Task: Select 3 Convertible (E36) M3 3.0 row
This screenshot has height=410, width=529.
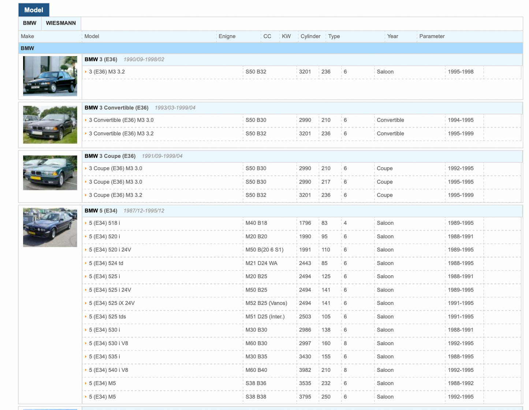Action: [121, 120]
